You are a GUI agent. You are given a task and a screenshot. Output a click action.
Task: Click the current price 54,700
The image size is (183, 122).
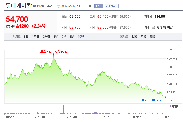[x=17, y=19]
